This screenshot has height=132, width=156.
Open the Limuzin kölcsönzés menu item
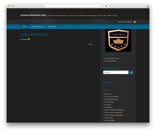click(x=37, y=27)
